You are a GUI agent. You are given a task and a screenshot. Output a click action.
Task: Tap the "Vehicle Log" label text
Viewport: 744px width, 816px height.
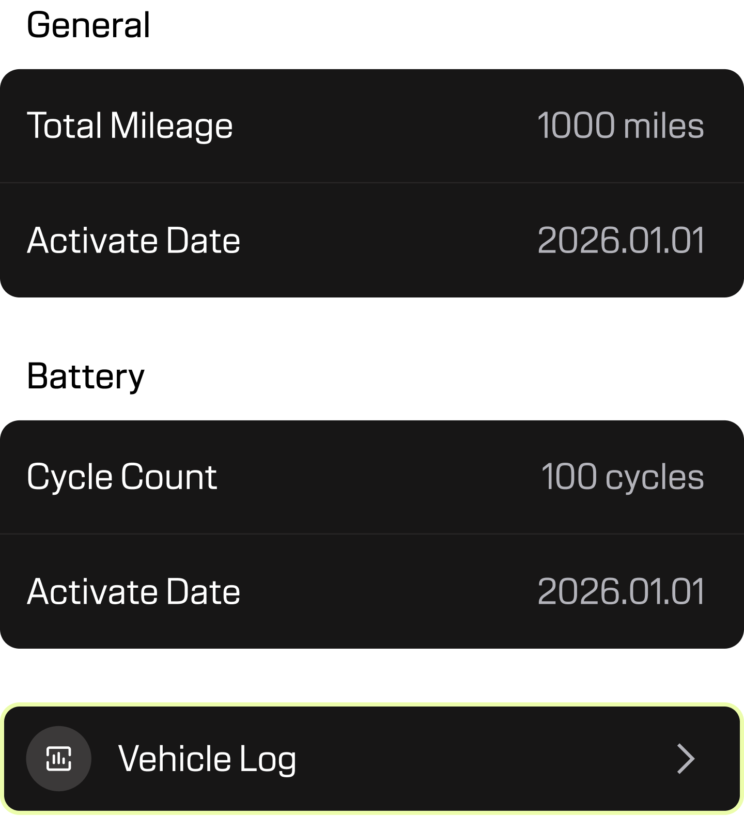click(207, 759)
